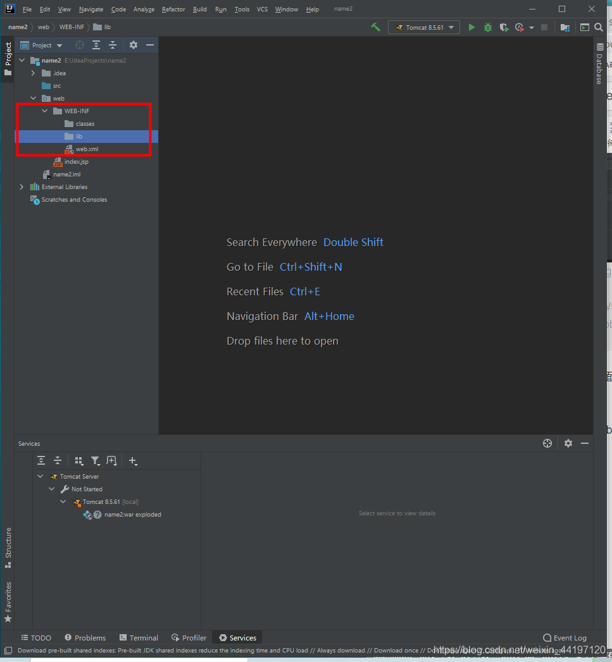Screen dimensions: 612x662
Task: Open the Event Log button
Action: pyautogui.click(x=565, y=638)
